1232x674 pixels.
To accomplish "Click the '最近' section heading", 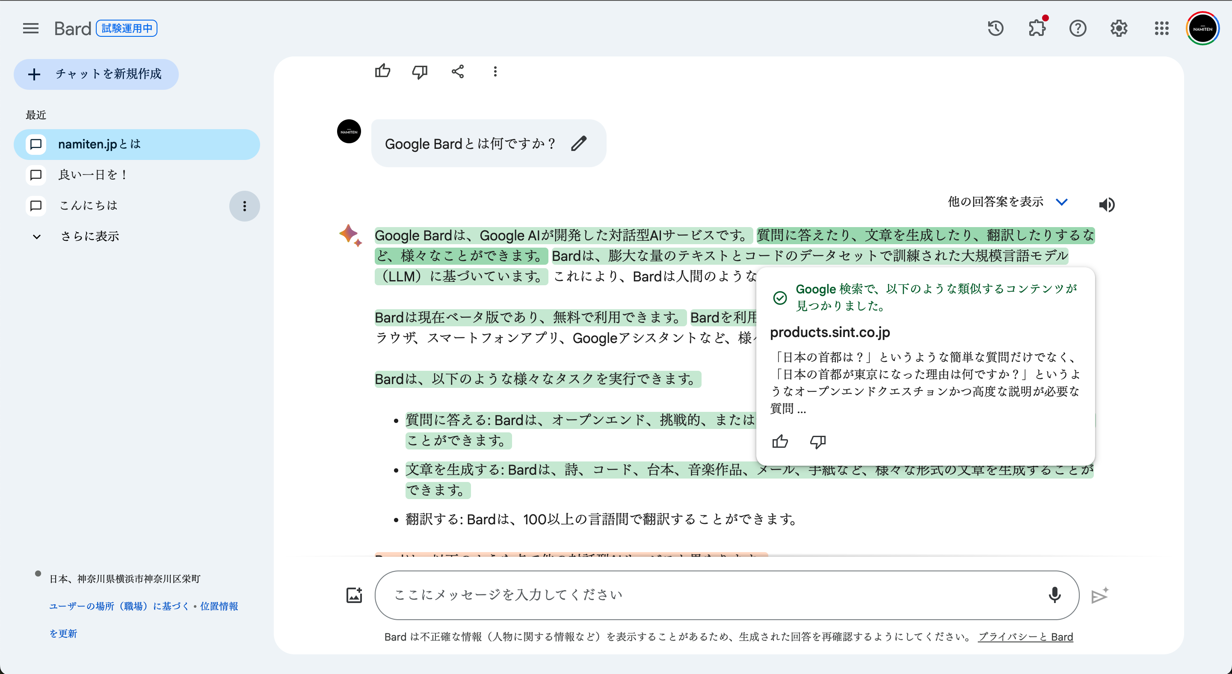I will (36, 115).
